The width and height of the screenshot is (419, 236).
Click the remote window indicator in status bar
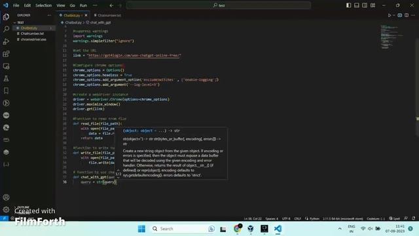click(4, 218)
